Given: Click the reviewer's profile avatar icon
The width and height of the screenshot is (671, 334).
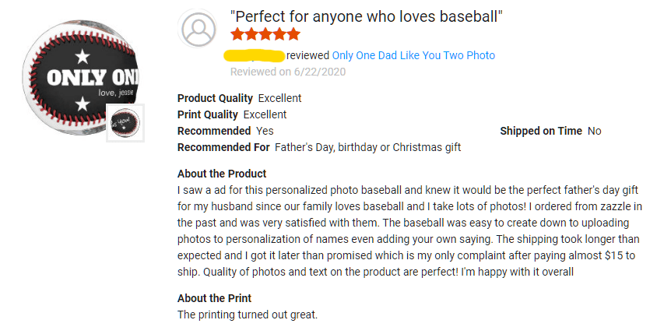Looking at the screenshot, I should (198, 30).
